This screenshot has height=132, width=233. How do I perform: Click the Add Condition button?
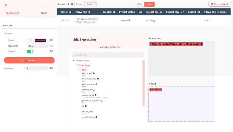coord(29,60)
